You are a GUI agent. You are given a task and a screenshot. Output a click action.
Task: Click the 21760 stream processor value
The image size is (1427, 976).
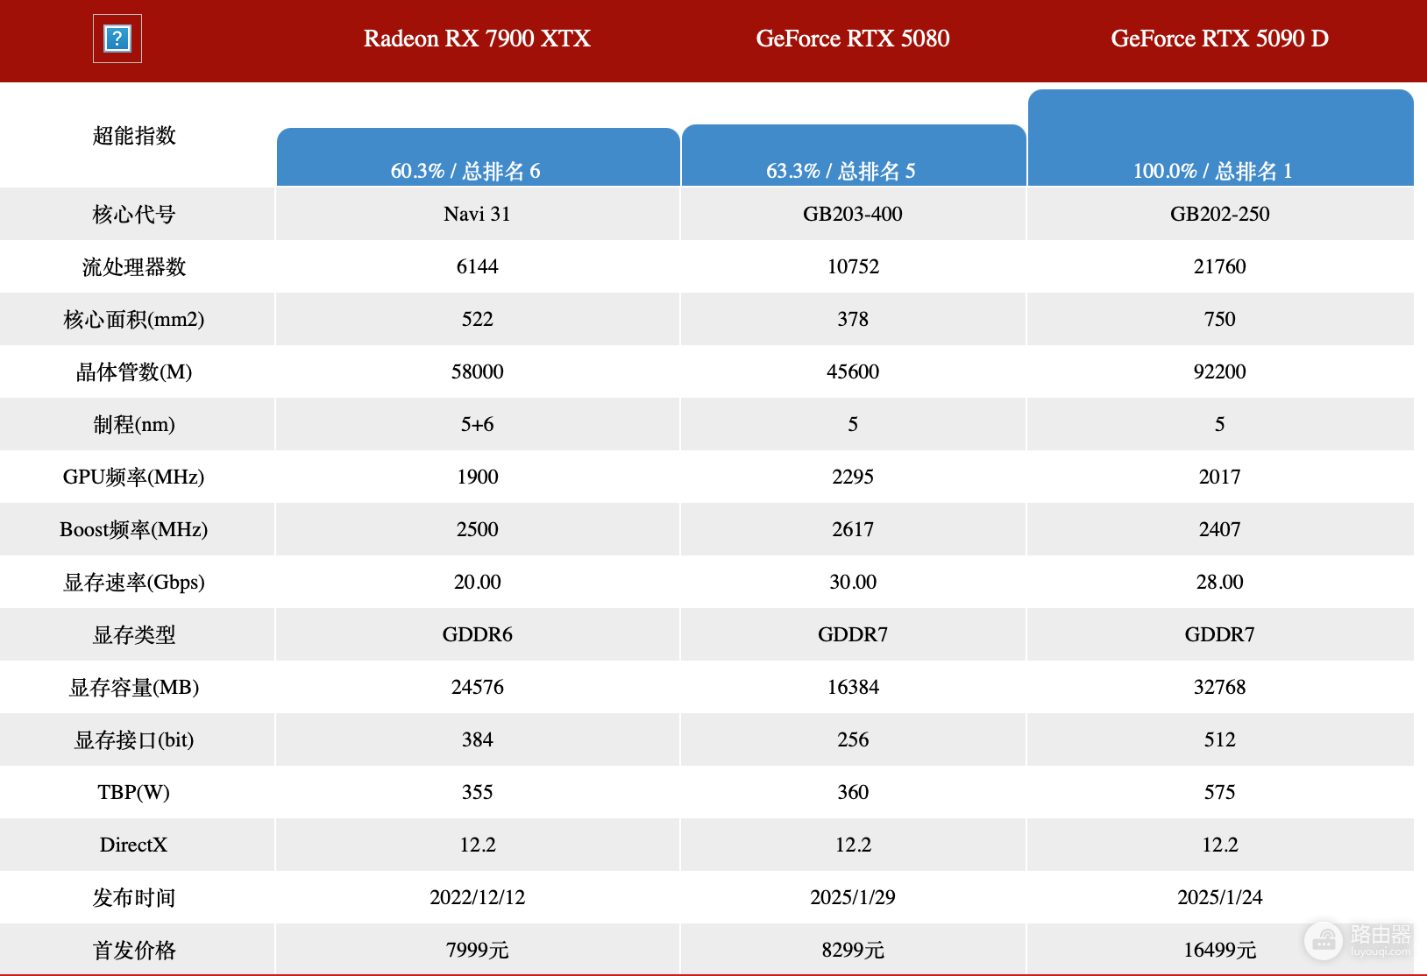(x=1219, y=266)
